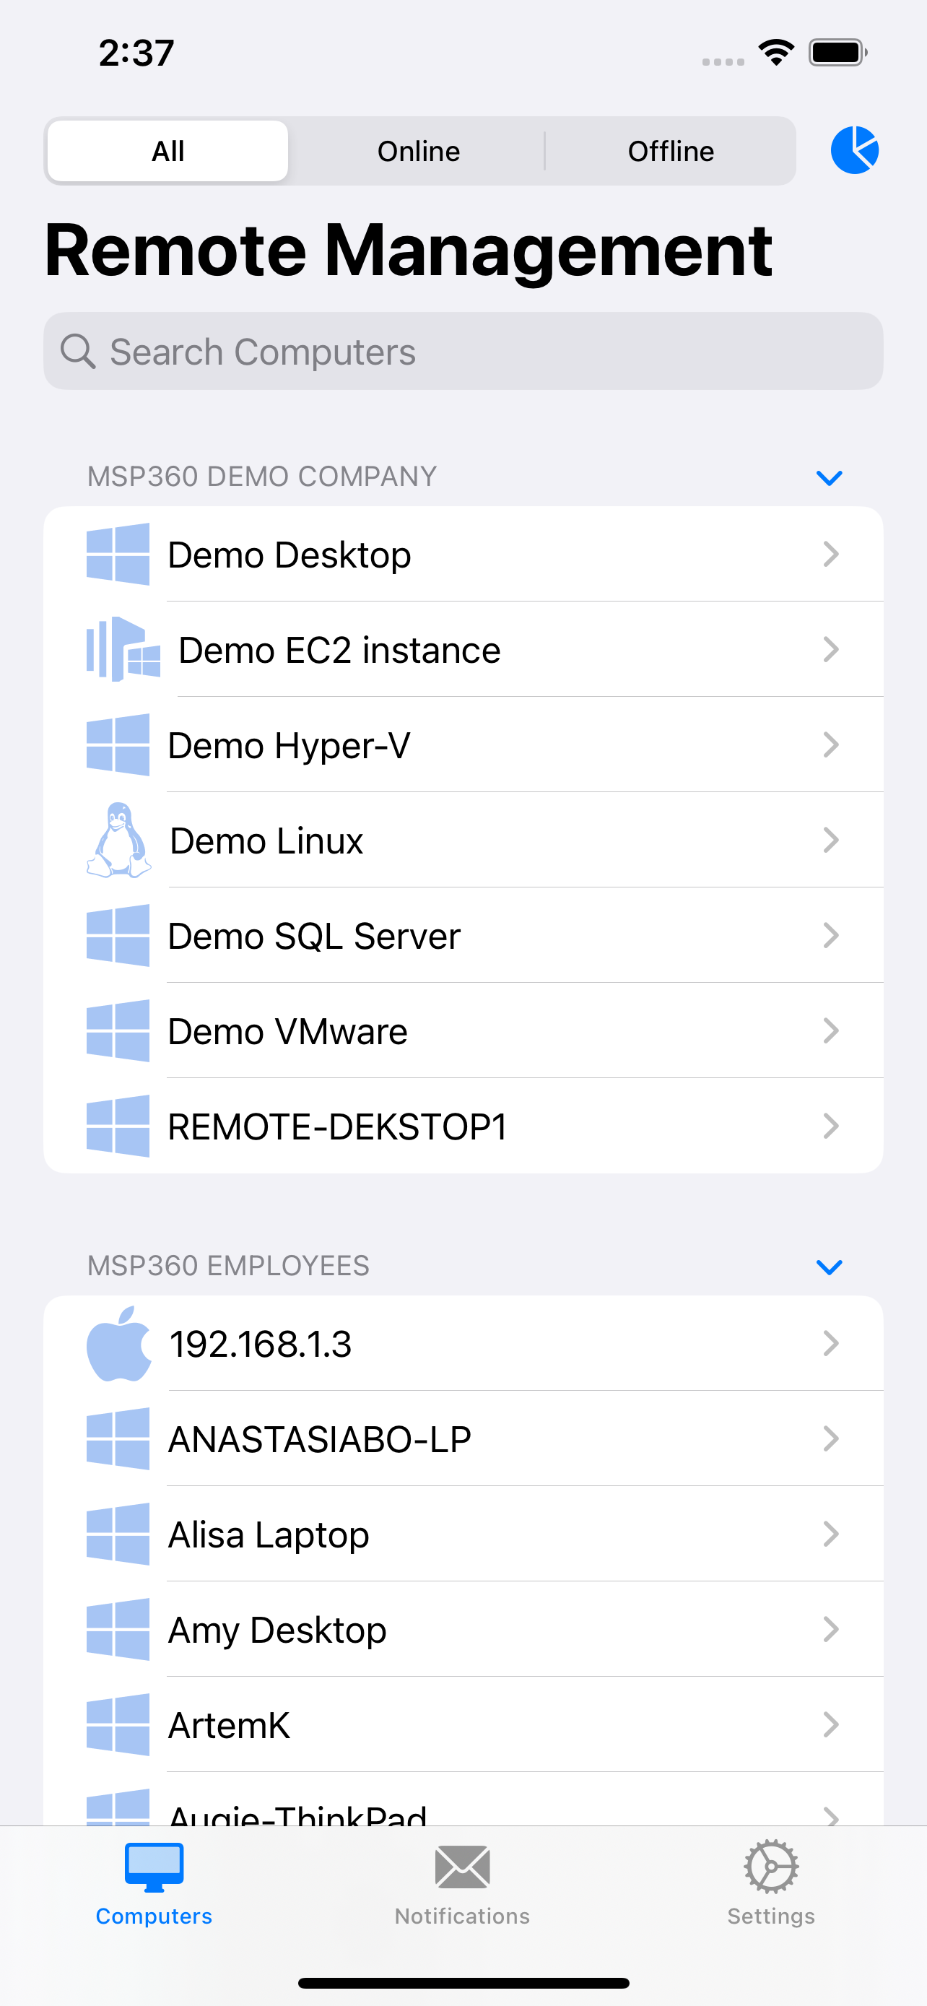Viewport: 927px width, 2006px height.
Task: Select the Settings gear icon
Action: coord(770,1867)
